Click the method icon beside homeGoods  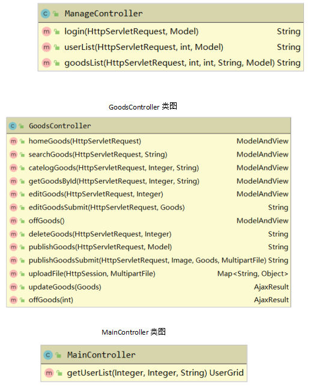(13, 141)
